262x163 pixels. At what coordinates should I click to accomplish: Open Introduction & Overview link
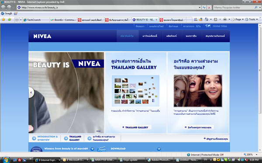point(47,138)
